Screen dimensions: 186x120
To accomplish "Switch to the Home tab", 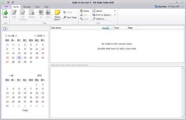I will pyautogui.click(x=16, y=7).
